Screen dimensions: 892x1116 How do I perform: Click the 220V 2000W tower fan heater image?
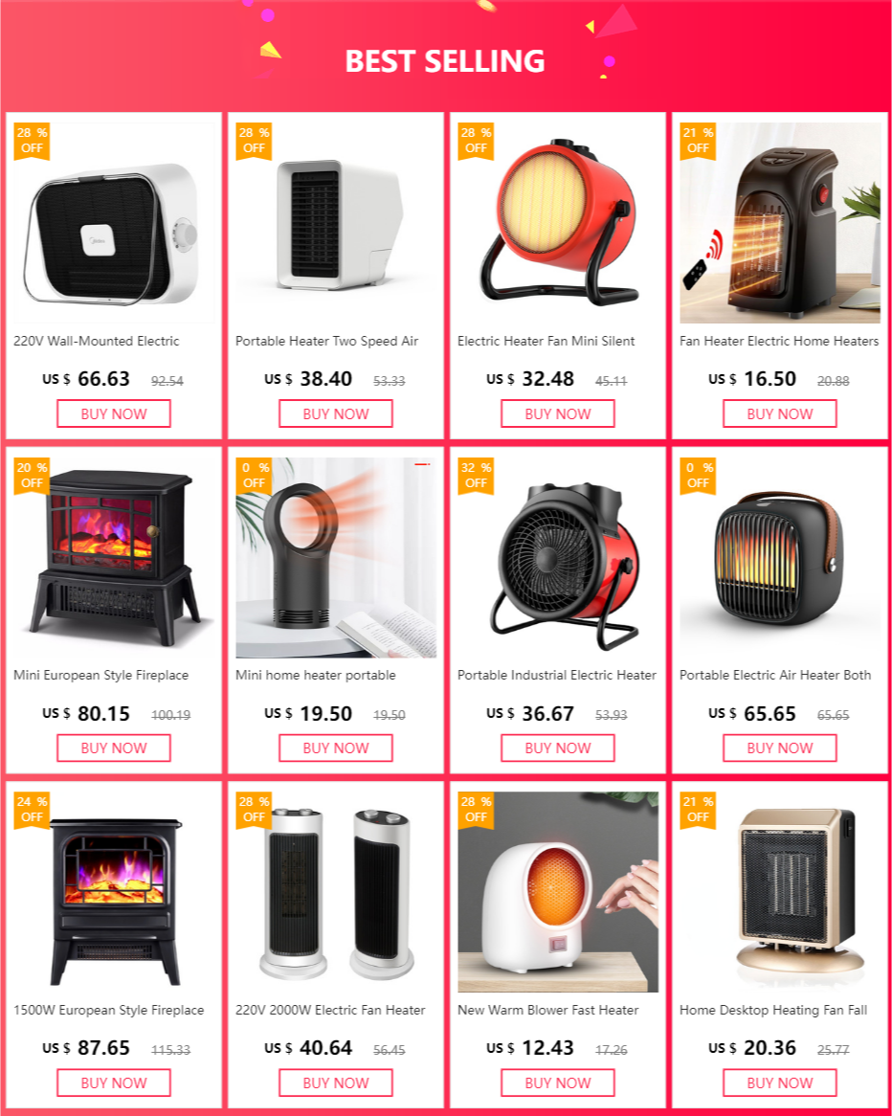click(x=336, y=892)
